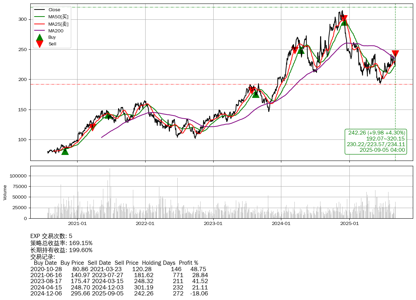Image resolution: width=416 pixels, height=300 pixels.
Task: Click the red Sell marker at the far right
Action: pos(395,54)
